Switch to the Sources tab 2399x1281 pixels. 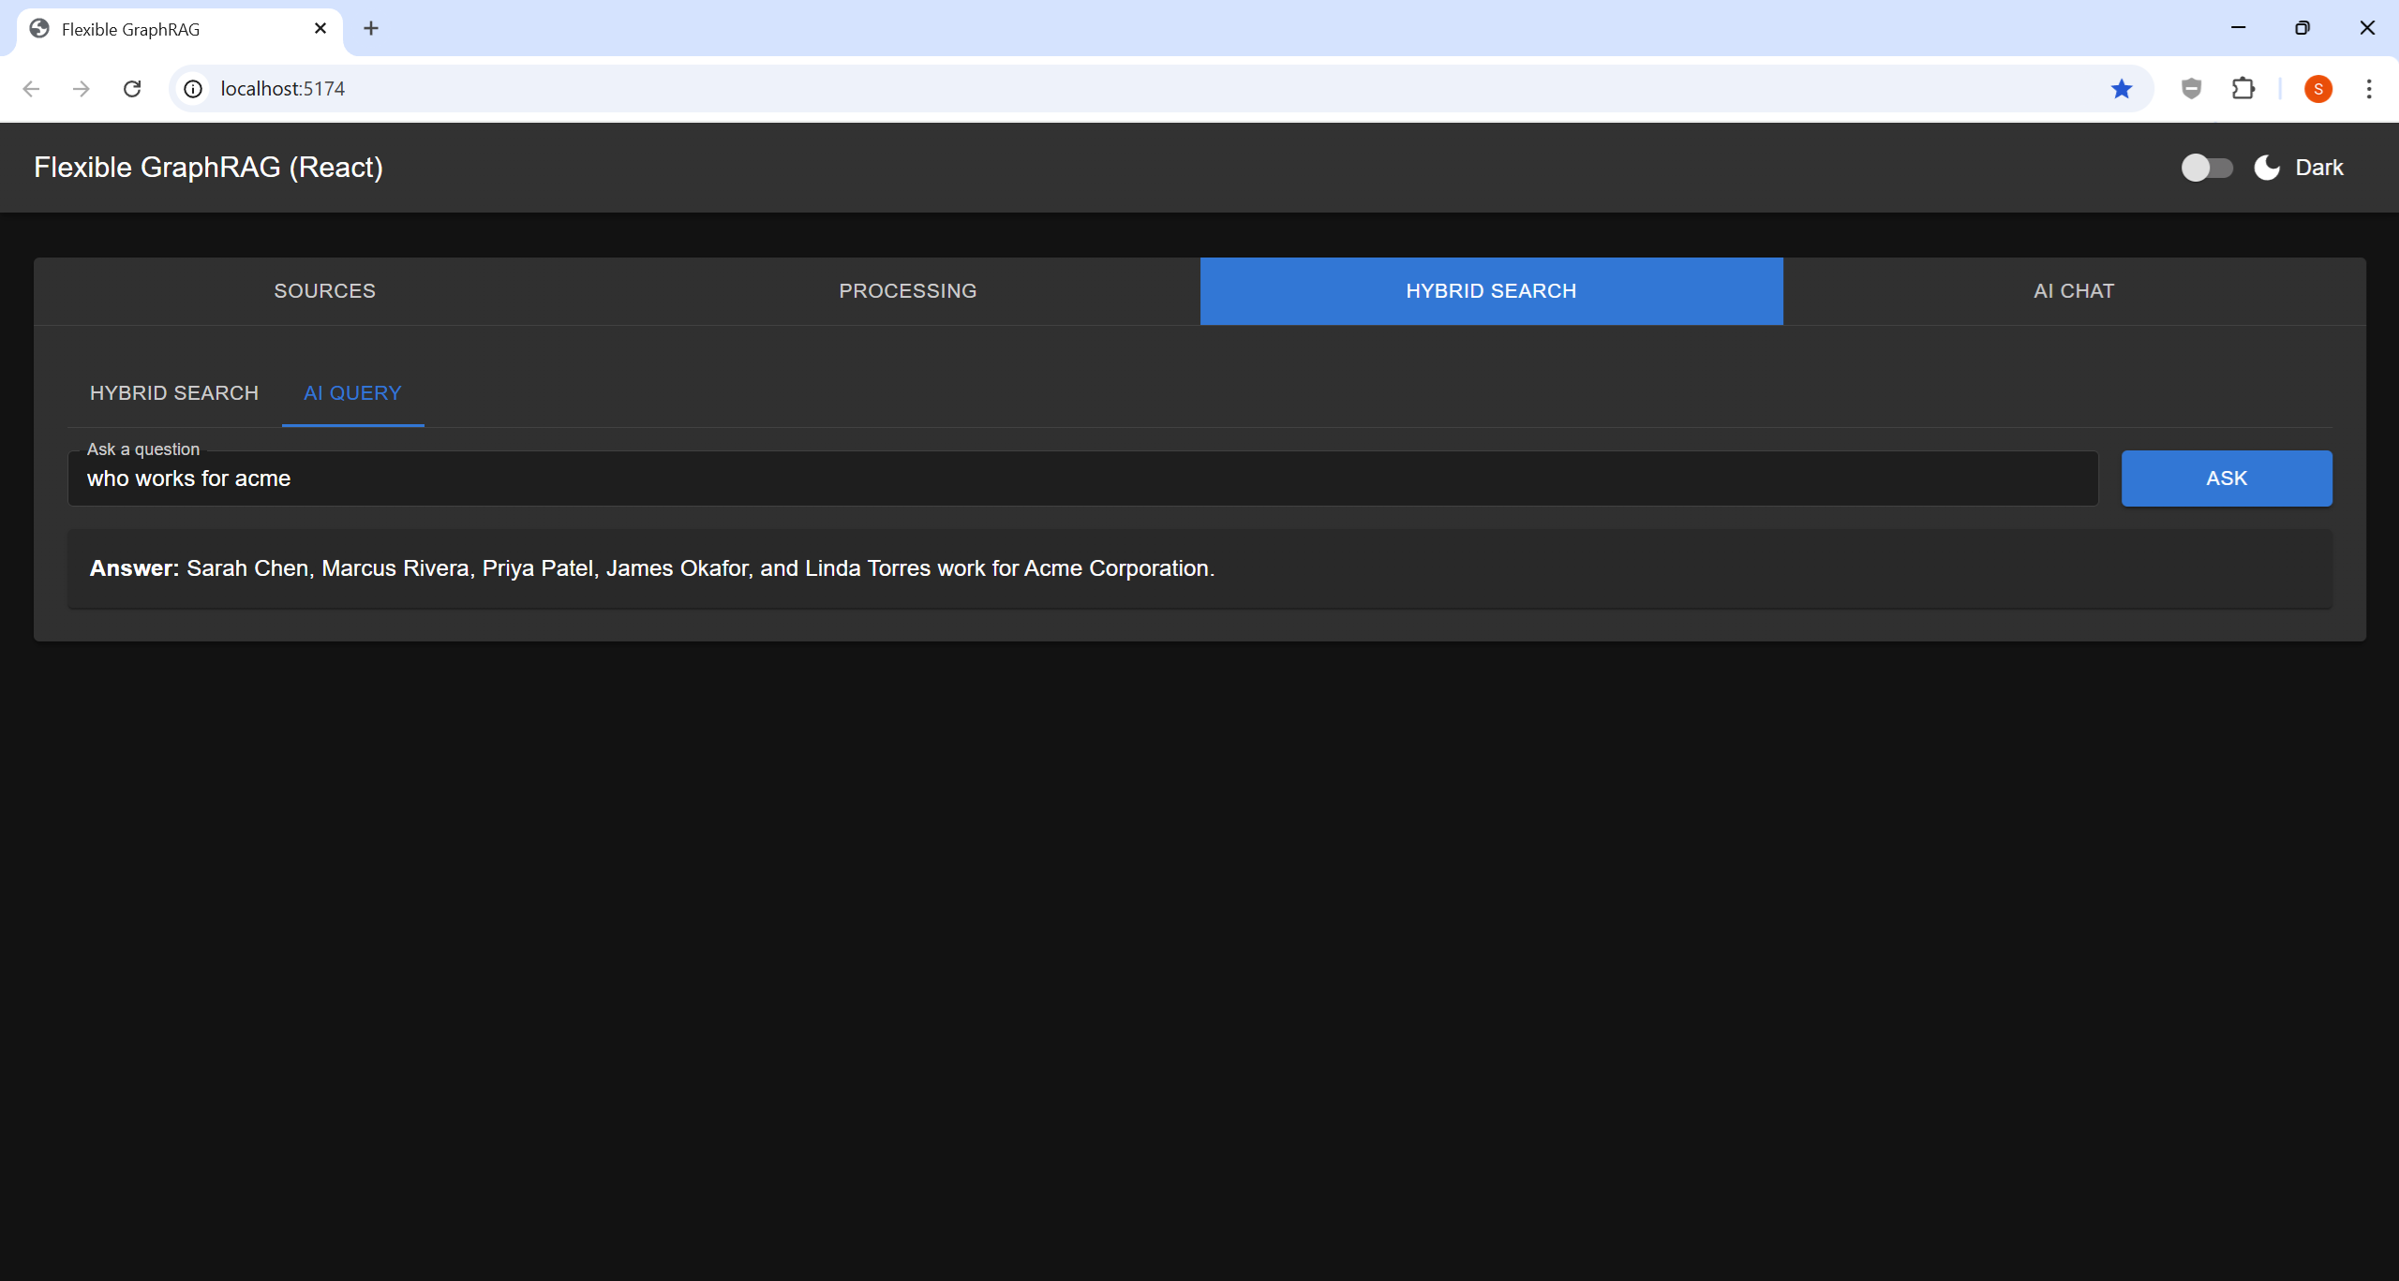pos(324,291)
